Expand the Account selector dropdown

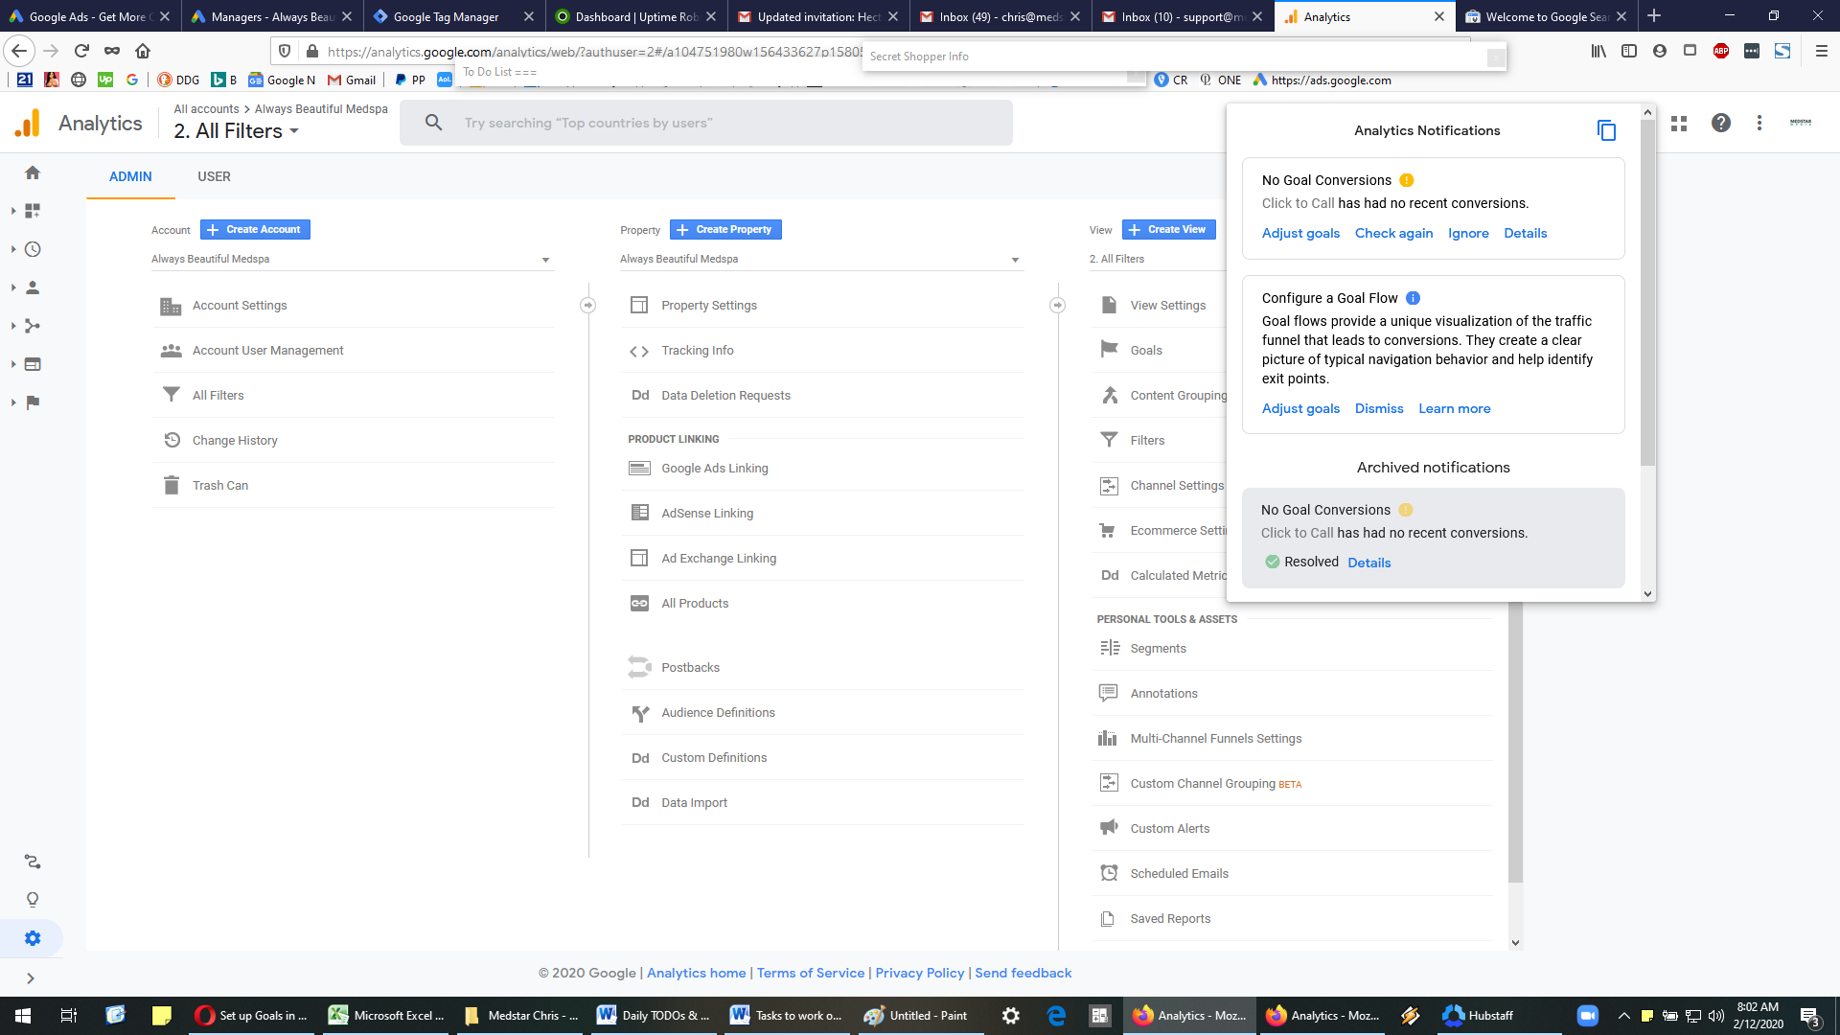(351, 260)
